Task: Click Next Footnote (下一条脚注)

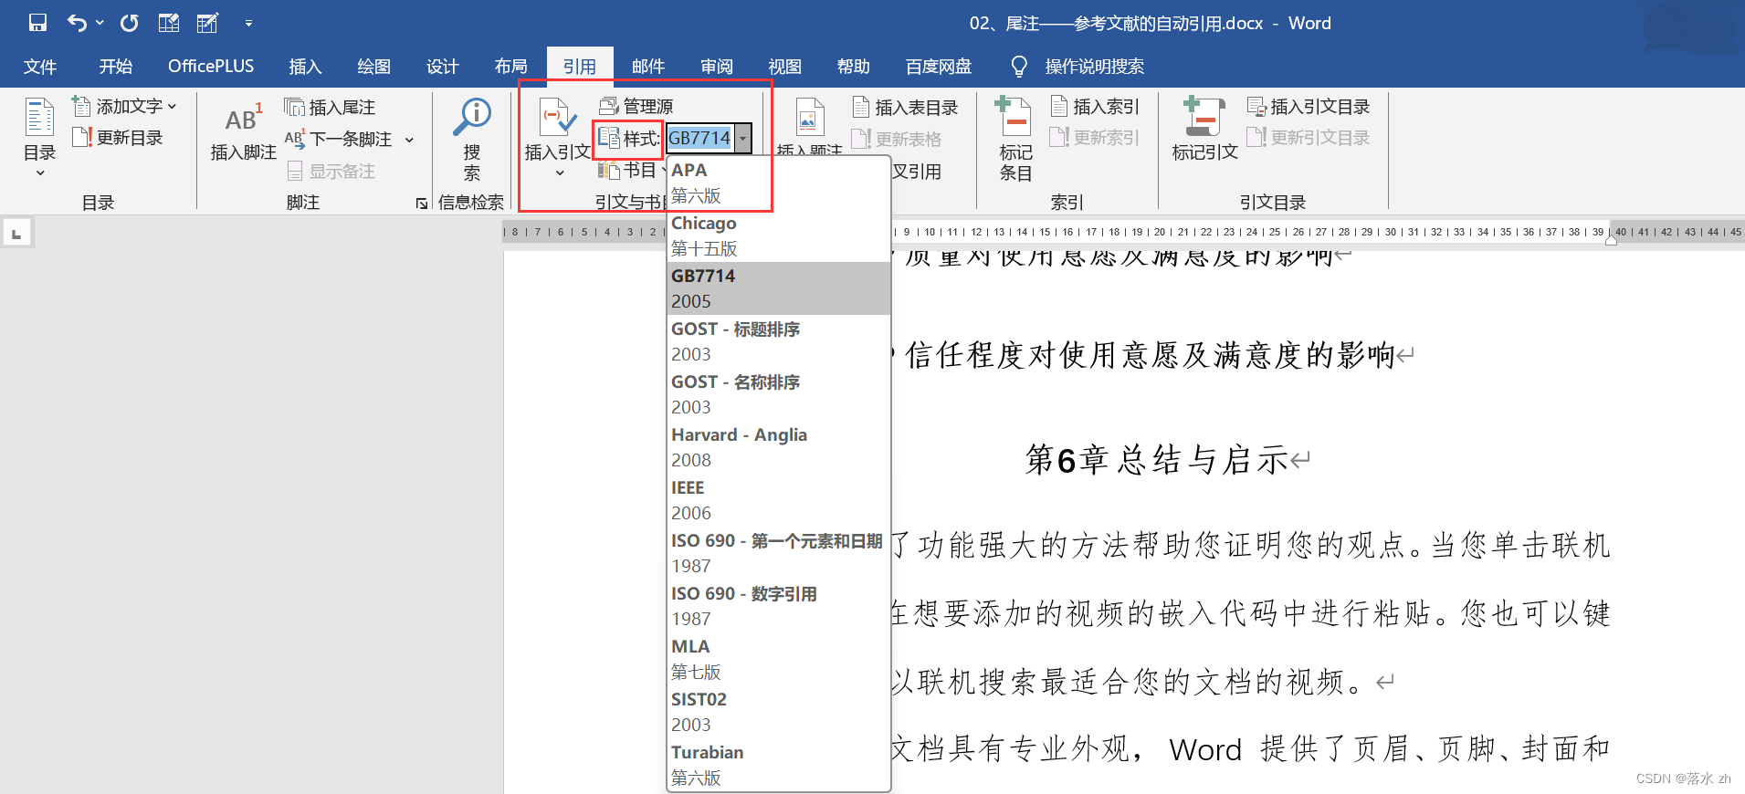Action: coord(339,139)
